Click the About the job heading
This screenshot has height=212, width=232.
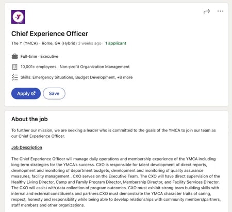(x=29, y=119)
